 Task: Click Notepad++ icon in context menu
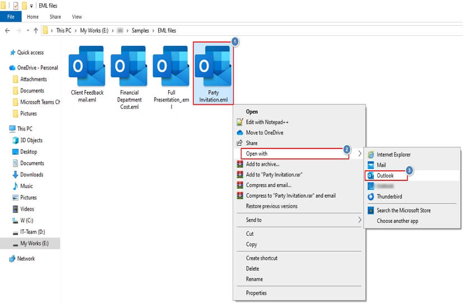[240, 122]
